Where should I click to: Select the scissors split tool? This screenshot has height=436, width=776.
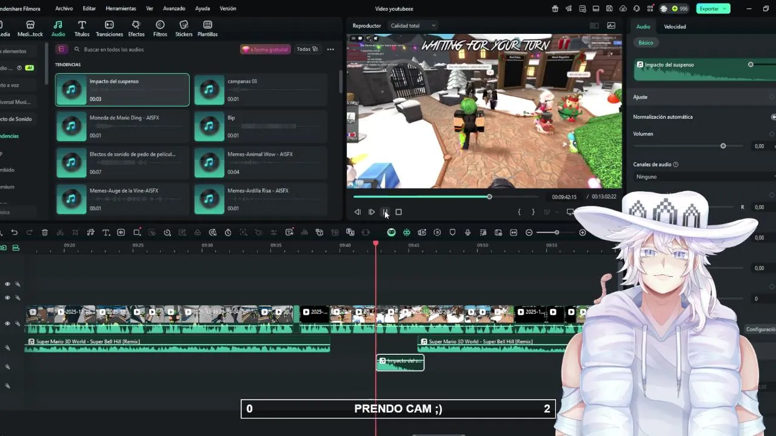[x=60, y=233]
